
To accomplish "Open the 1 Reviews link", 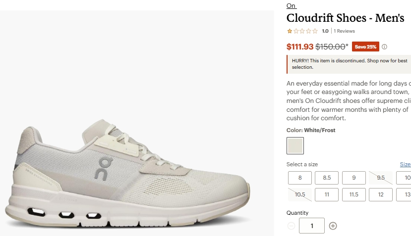I will coord(344,31).
